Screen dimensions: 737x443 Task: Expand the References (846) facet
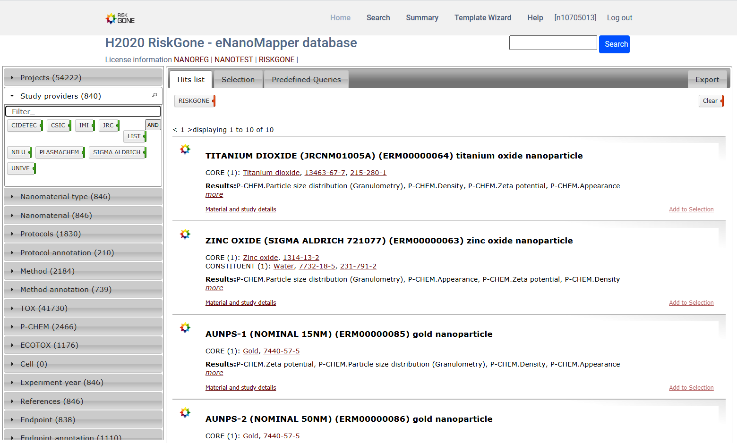click(x=83, y=401)
